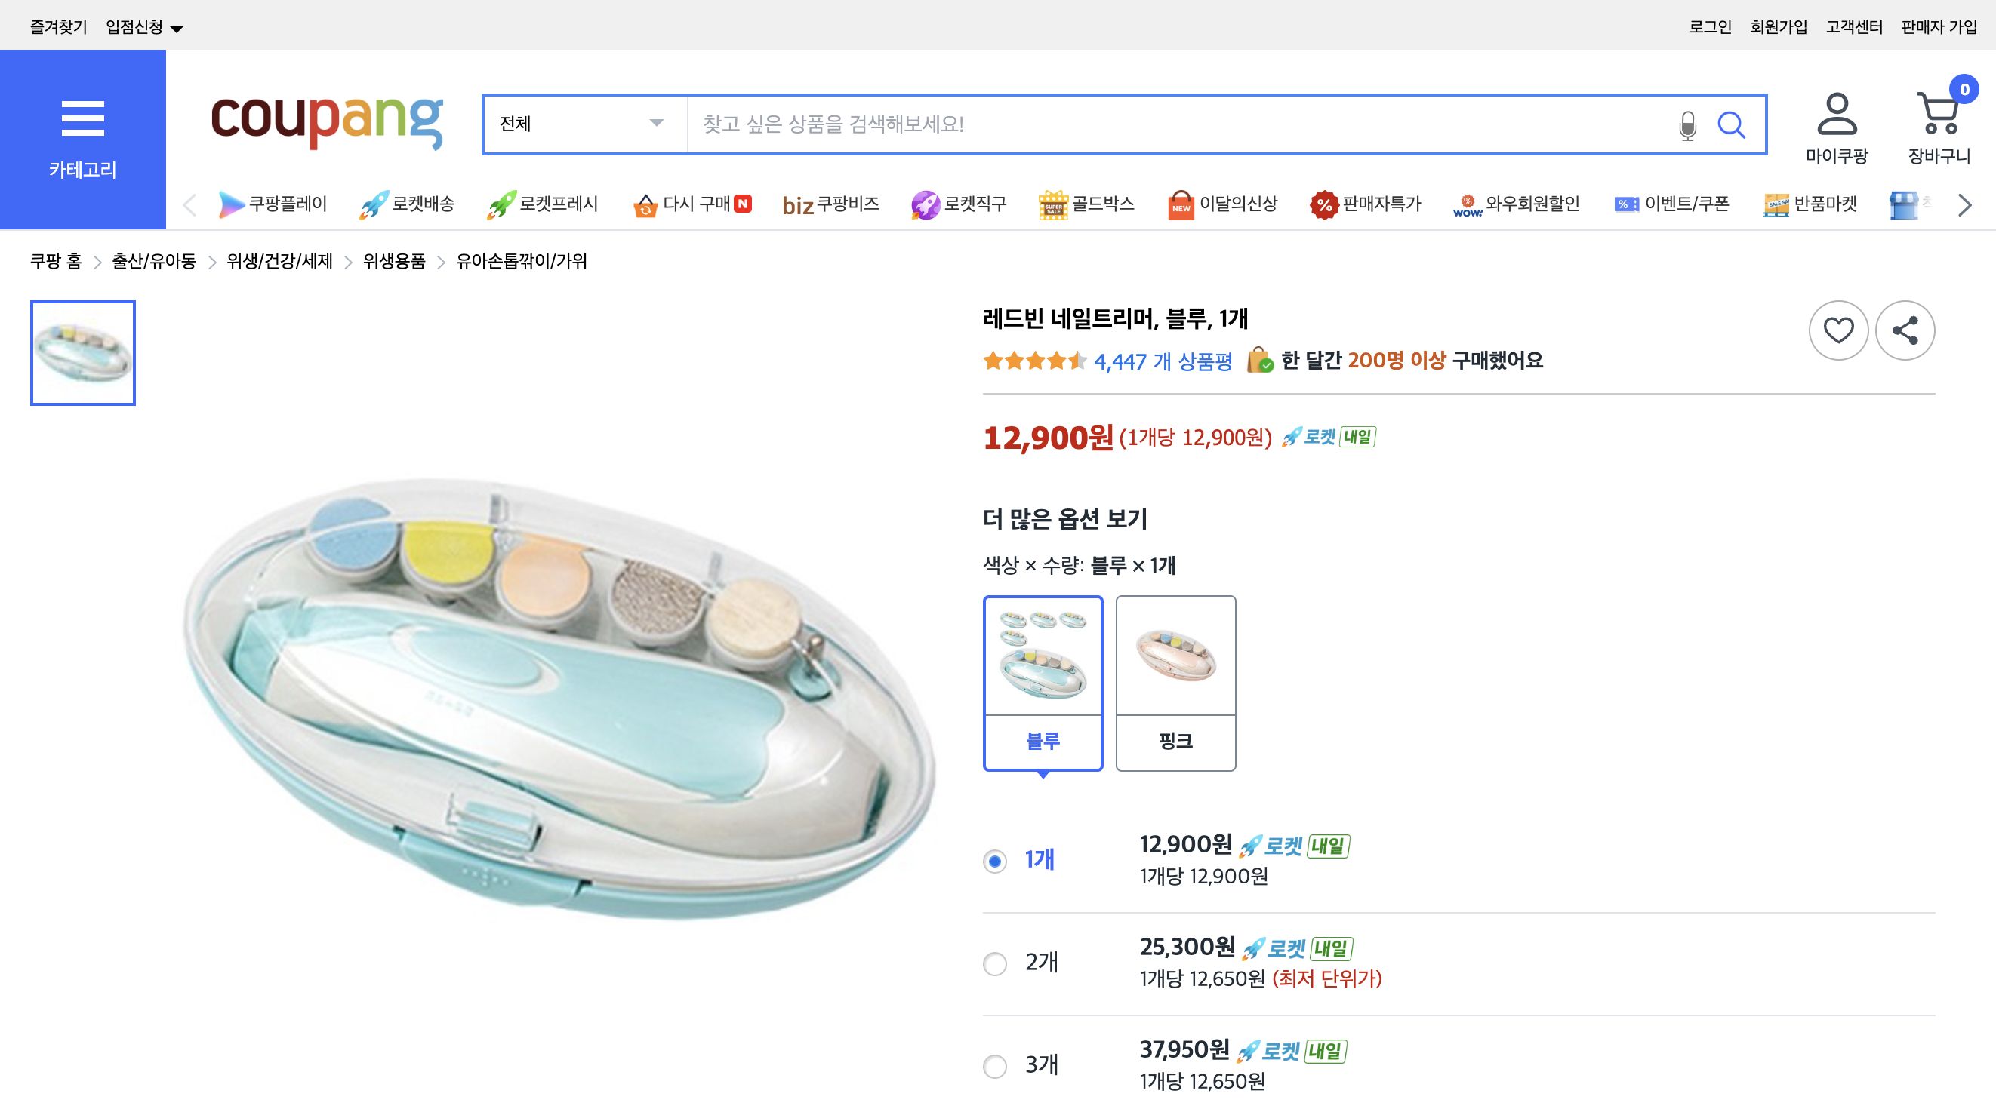Select the 1개 quantity radio button

994,859
